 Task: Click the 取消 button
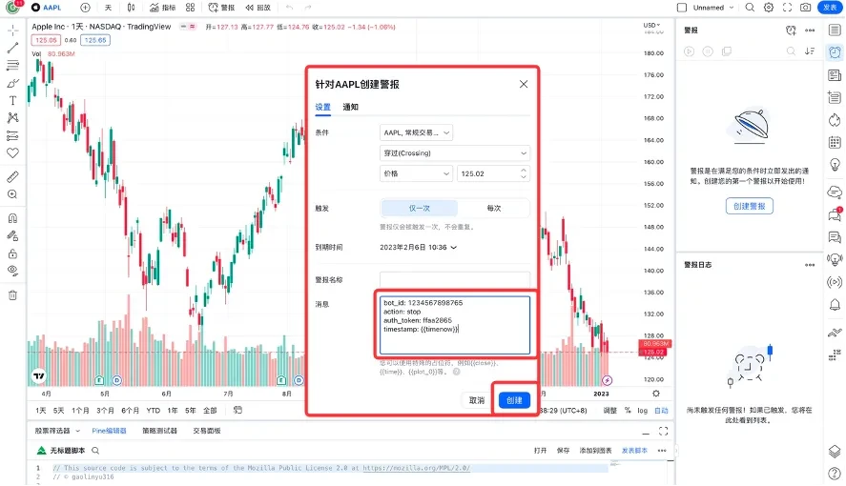477,400
